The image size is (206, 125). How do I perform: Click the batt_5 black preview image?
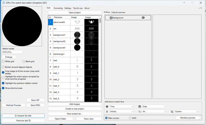pos(91,99)
